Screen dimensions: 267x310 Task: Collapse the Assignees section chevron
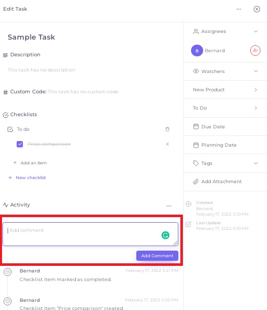pos(256,31)
